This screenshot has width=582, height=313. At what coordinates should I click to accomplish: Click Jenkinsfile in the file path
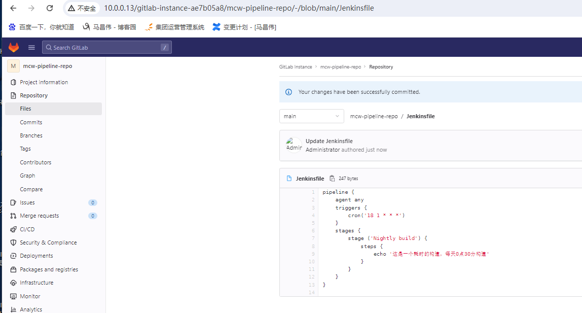coord(421,116)
